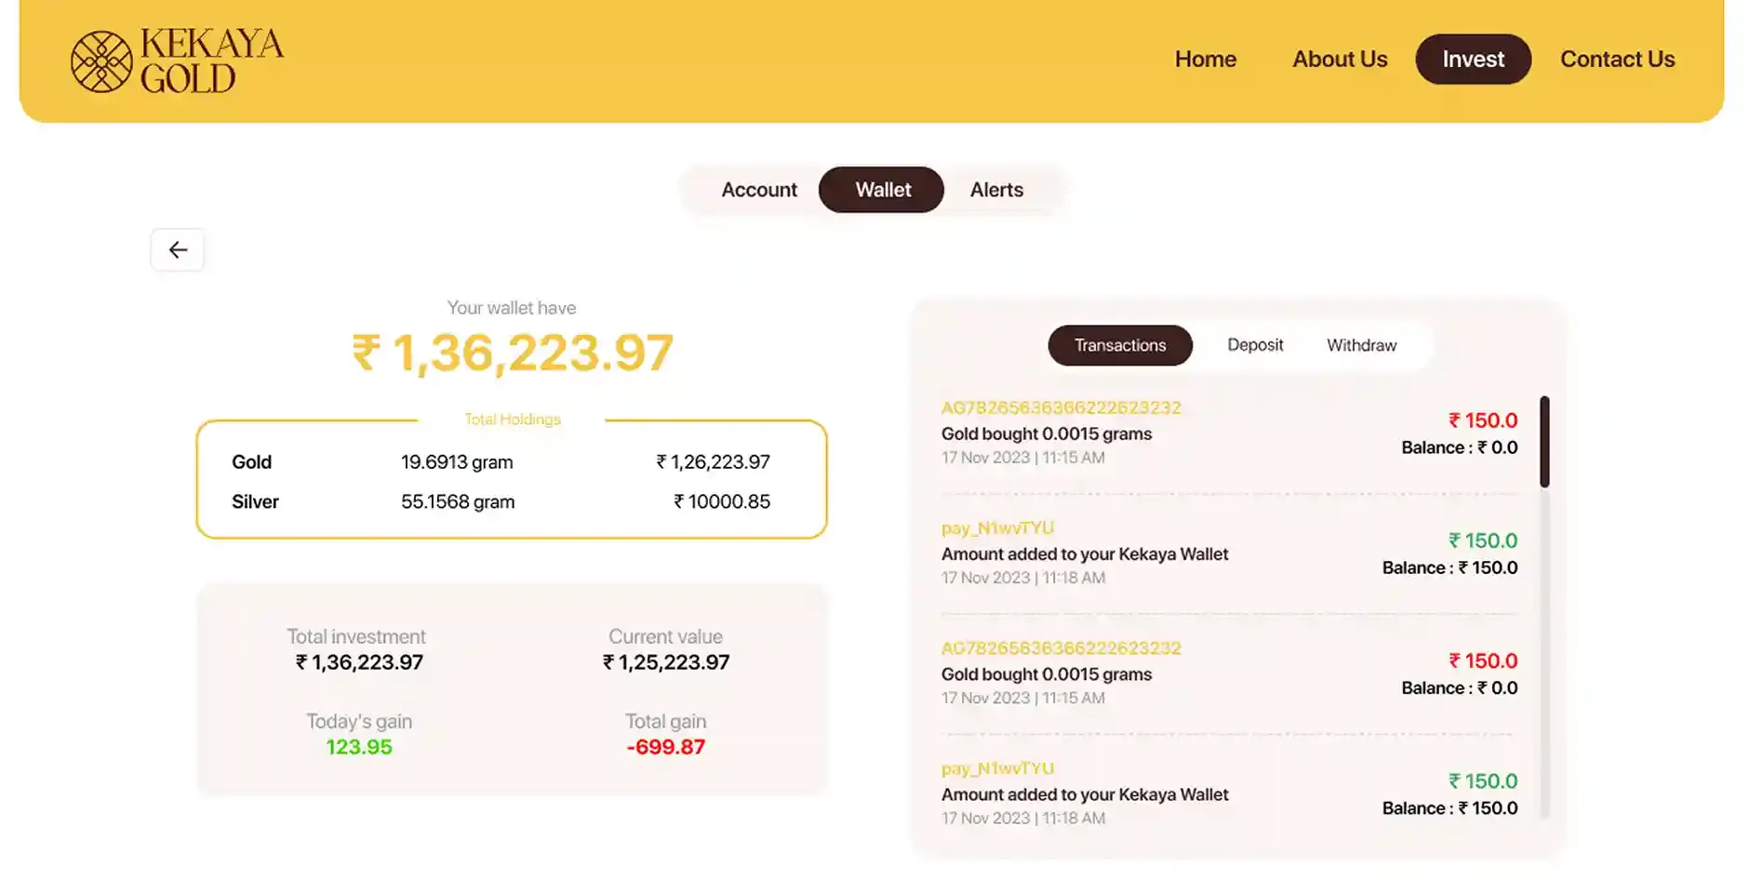
Task: Click the Gold row label
Action: [251, 462]
